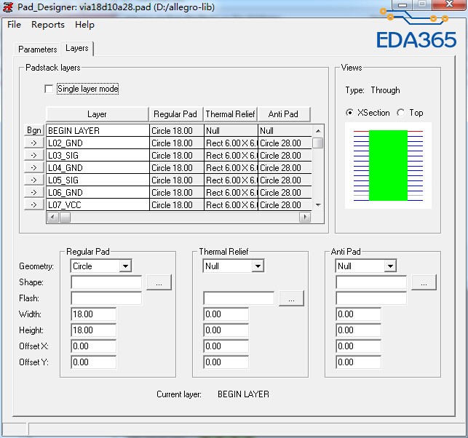Select the L03_SIG layer cell

tap(98, 156)
